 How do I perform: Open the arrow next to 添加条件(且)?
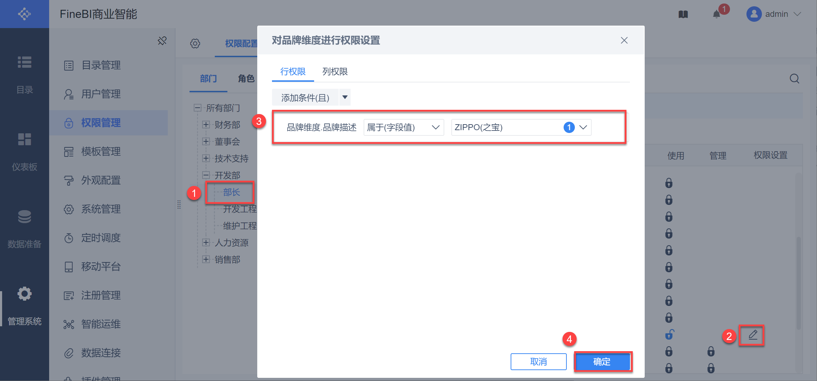345,97
